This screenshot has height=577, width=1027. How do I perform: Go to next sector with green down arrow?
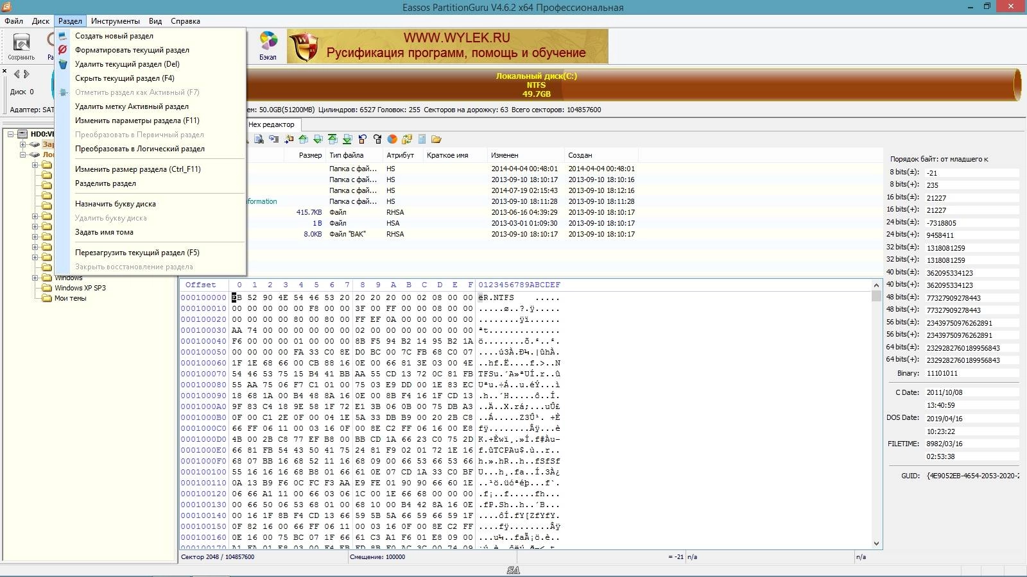coord(318,139)
